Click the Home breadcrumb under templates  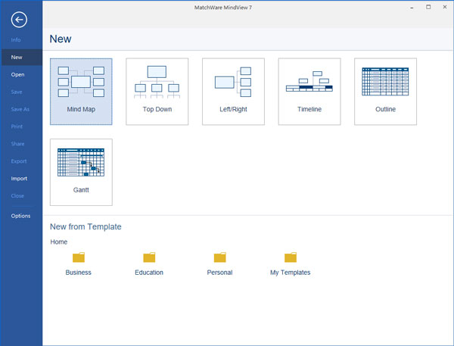59,242
